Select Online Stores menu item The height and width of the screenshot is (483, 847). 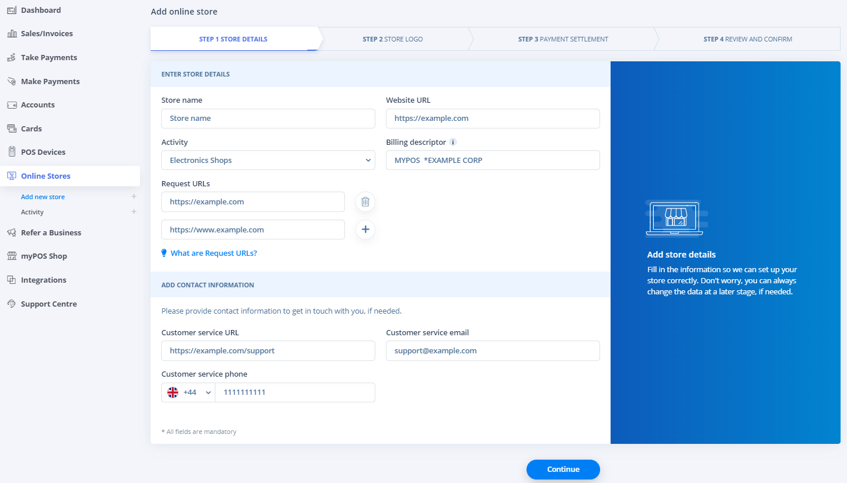(70, 176)
